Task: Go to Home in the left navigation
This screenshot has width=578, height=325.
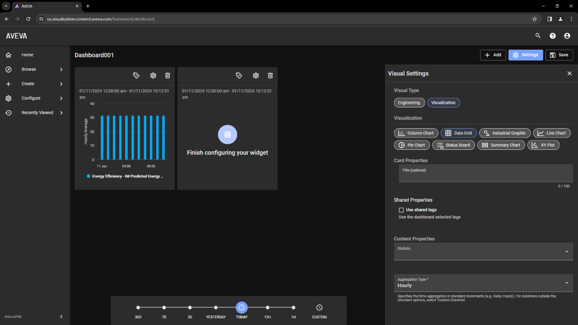Action: coord(27,55)
